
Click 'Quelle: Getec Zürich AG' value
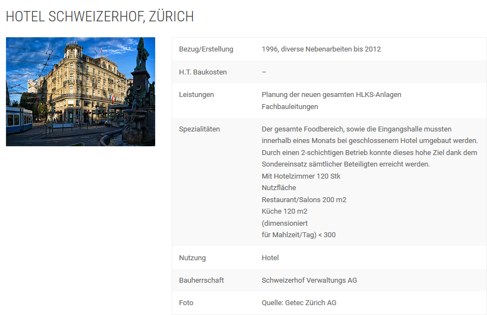[299, 303]
